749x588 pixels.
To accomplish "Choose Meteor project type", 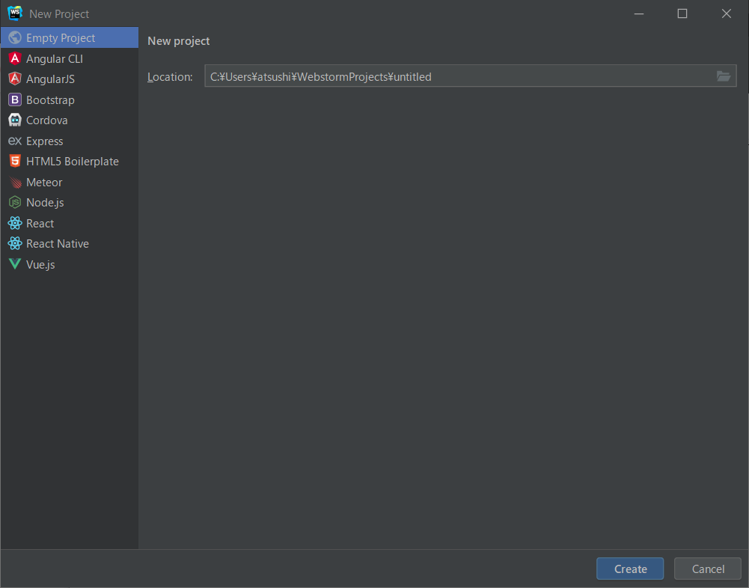I will tap(70, 182).
